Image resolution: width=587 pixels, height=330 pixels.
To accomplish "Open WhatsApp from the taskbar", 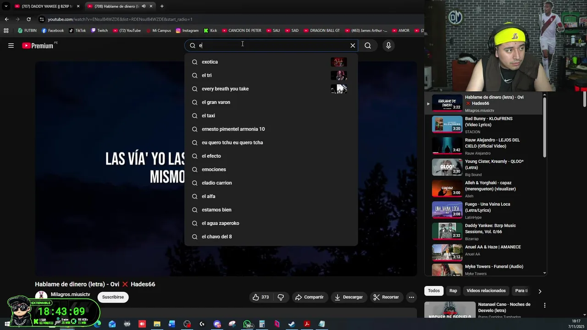I will [247, 324].
